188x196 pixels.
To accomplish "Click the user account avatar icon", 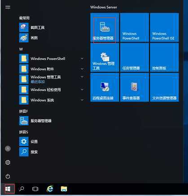I will [x=8, y=148].
